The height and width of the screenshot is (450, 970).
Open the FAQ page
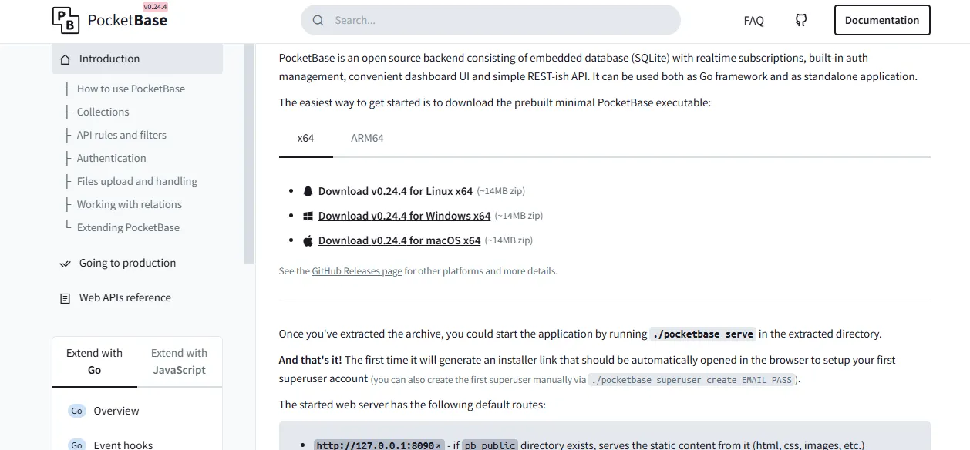click(x=753, y=21)
